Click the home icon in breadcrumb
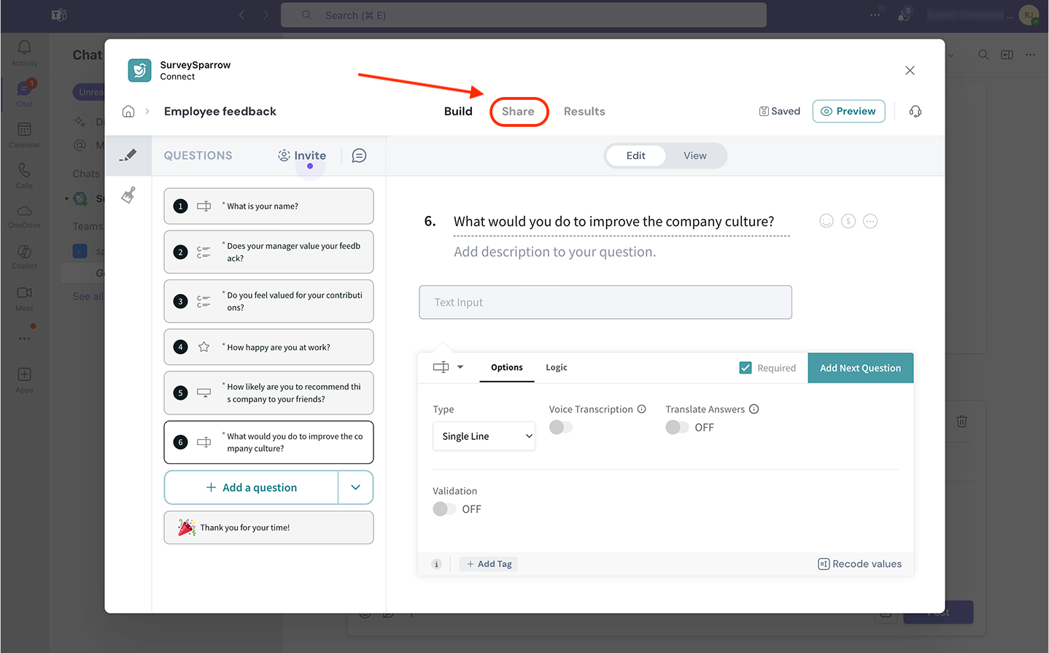Screen dimensions: 1049x653 point(128,112)
